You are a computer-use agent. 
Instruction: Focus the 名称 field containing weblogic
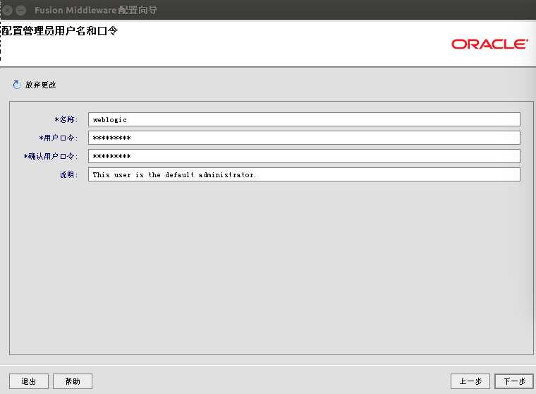pyautogui.click(x=304, y=119)
